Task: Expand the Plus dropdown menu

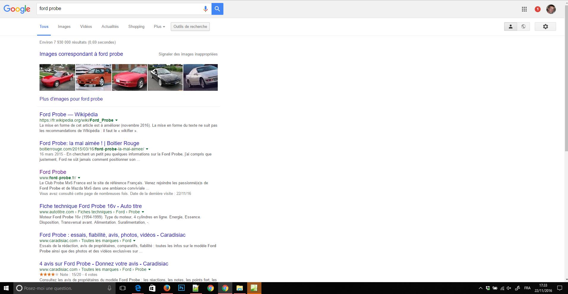Action: [160, 26]
